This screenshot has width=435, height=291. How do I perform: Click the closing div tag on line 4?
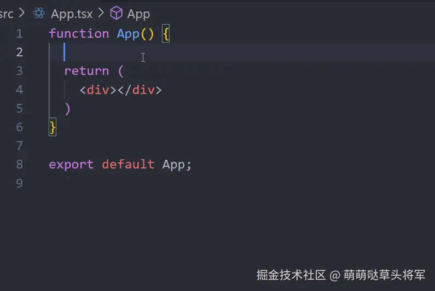(140, 90)
